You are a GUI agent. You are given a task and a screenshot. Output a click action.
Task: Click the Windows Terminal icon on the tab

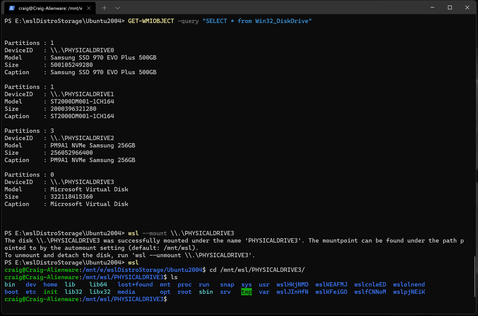coord(11,8)
